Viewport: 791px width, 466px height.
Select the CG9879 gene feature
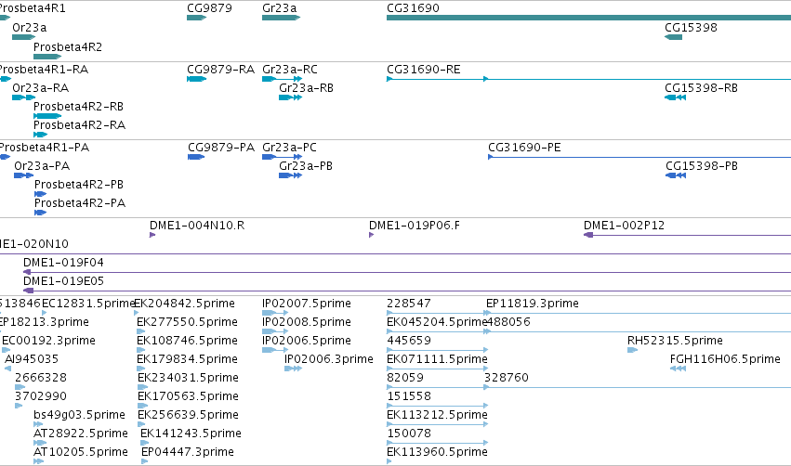coord(197,18)
